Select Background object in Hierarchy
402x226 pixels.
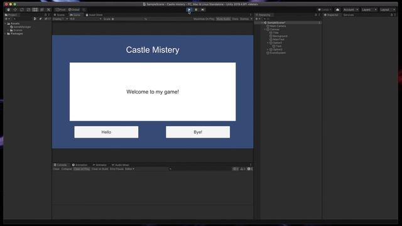tap(278, 36)
